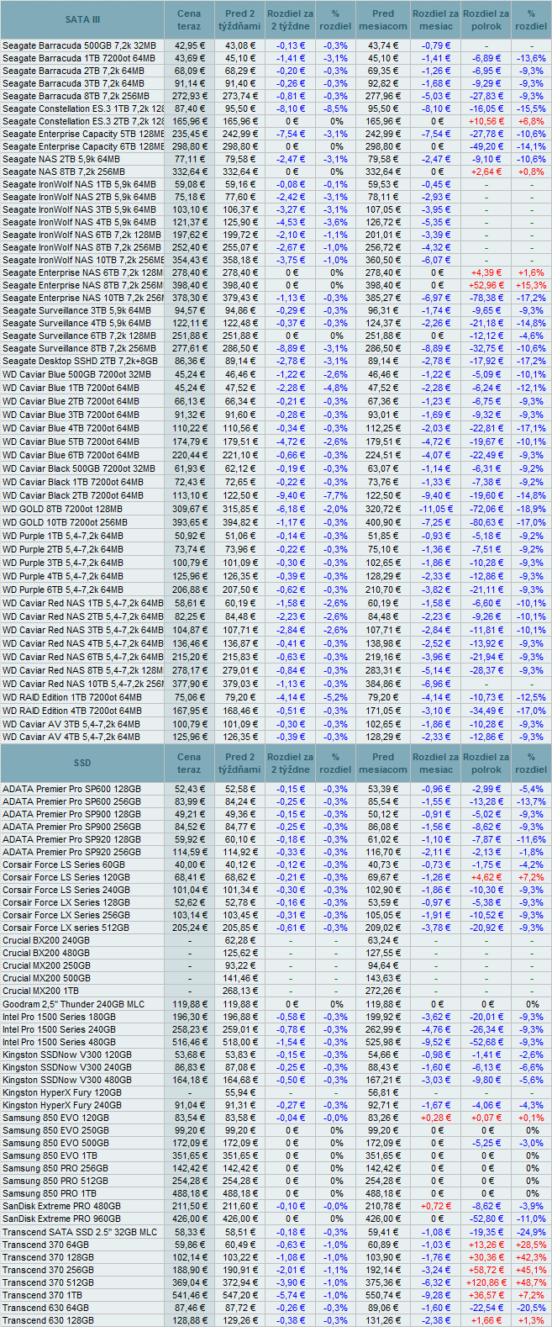The image size is (552, 1327).
Task: Click the +1,66 € half-year value for Transcend 630 128GB
Action: 488,1320
